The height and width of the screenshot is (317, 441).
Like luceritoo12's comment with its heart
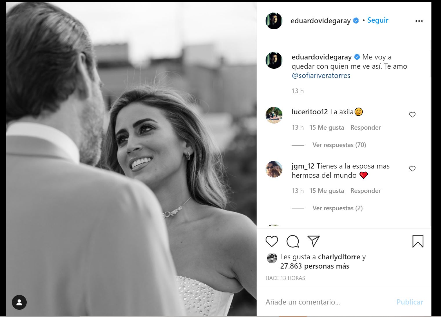[412, 115]
